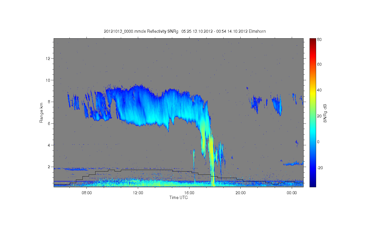Click the '12' range axis tick label

pyautogui.click(x=48, y=58)
